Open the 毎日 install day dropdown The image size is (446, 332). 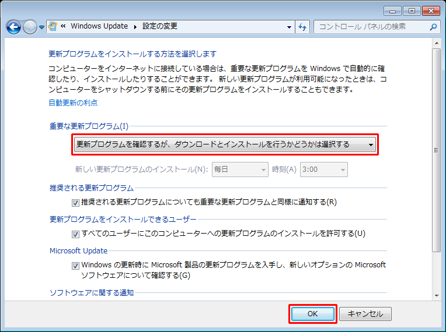coord(240,169)
